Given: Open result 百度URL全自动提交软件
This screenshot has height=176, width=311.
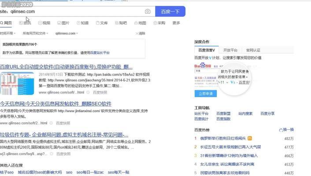Looking at the screenshot, I should click(66, 67).
